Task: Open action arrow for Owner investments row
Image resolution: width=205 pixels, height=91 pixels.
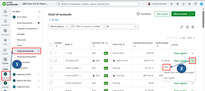Action: [193, 83]
